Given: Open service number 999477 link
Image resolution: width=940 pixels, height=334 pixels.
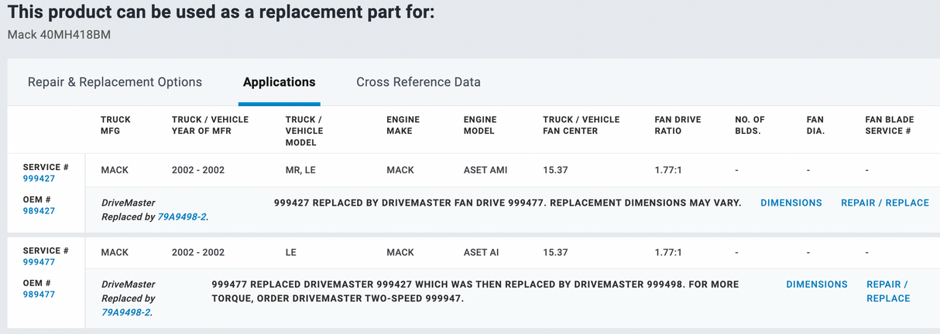Looking at the screenshot, I should (x=39, y=262).
